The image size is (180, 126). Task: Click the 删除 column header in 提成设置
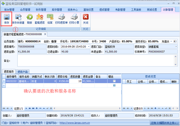(x=174, y=82)
